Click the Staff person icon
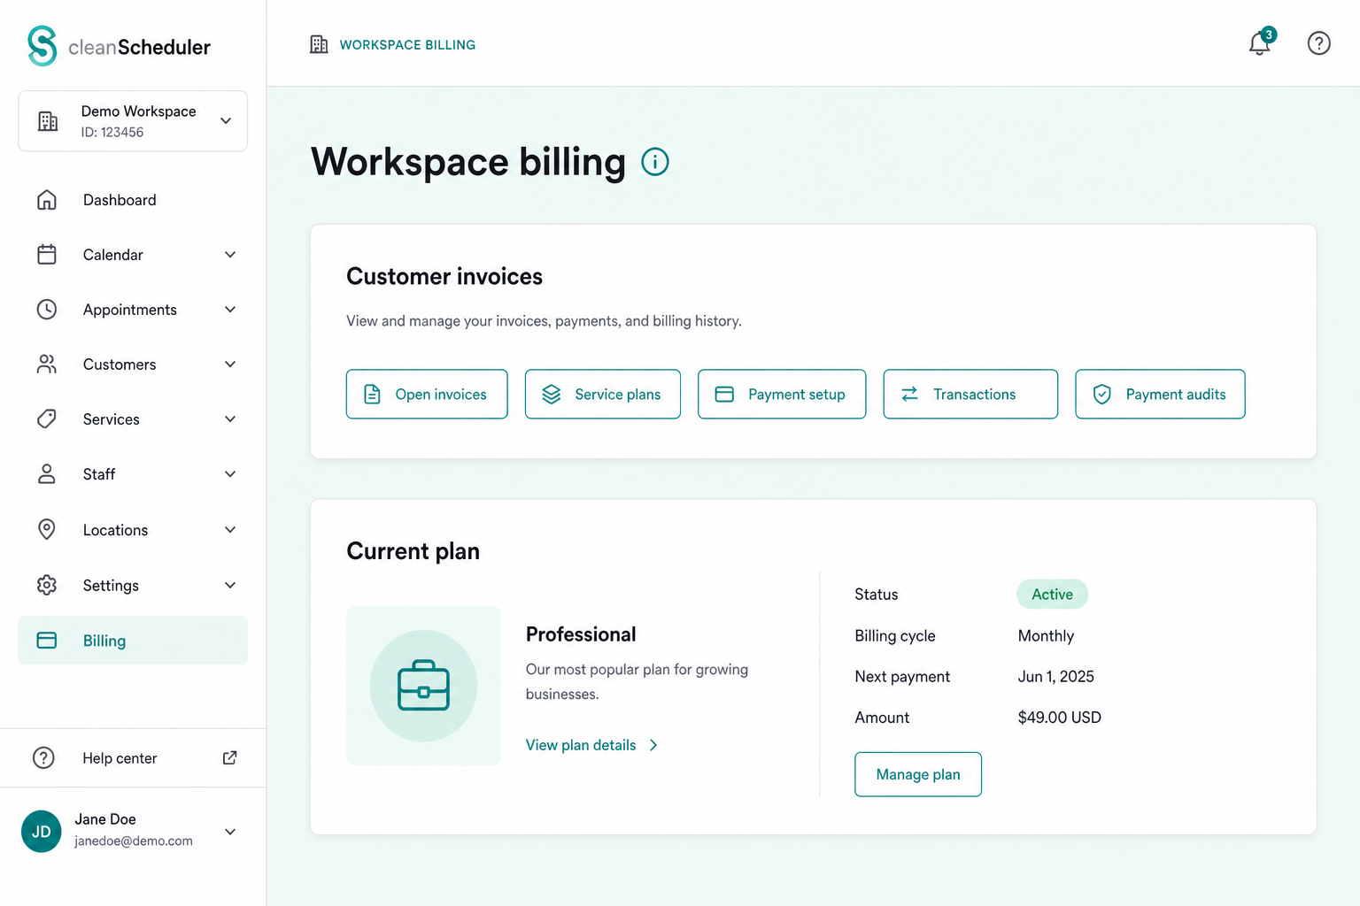This screenshot has width=1360, height=906. click(47, 474)
